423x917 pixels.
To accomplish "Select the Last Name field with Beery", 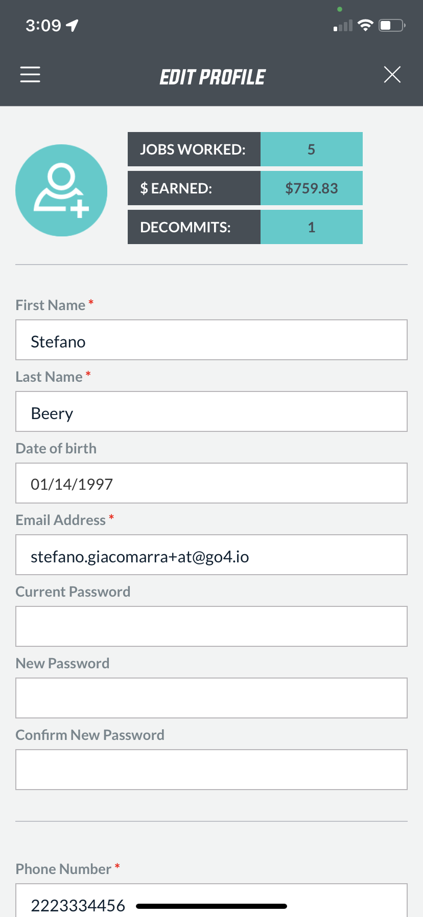I will point(212,411).
